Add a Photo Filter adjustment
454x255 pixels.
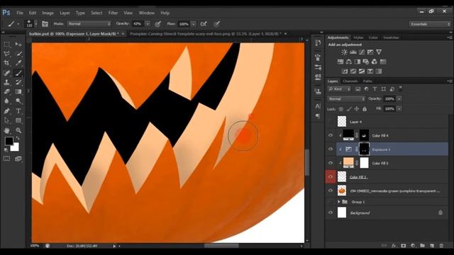[366, 62]
